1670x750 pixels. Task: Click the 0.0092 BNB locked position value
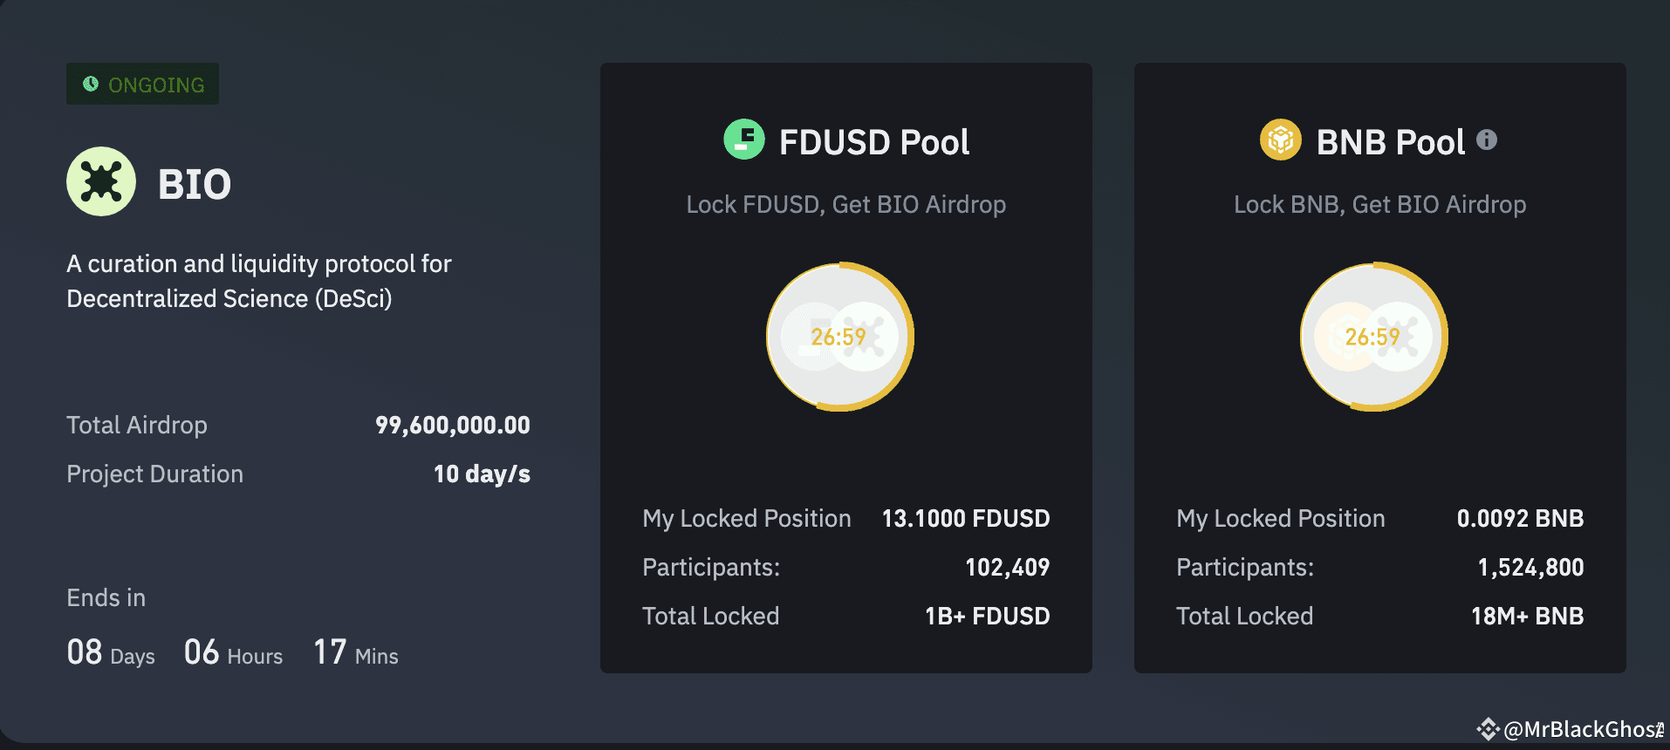[x=1520, y=518]
